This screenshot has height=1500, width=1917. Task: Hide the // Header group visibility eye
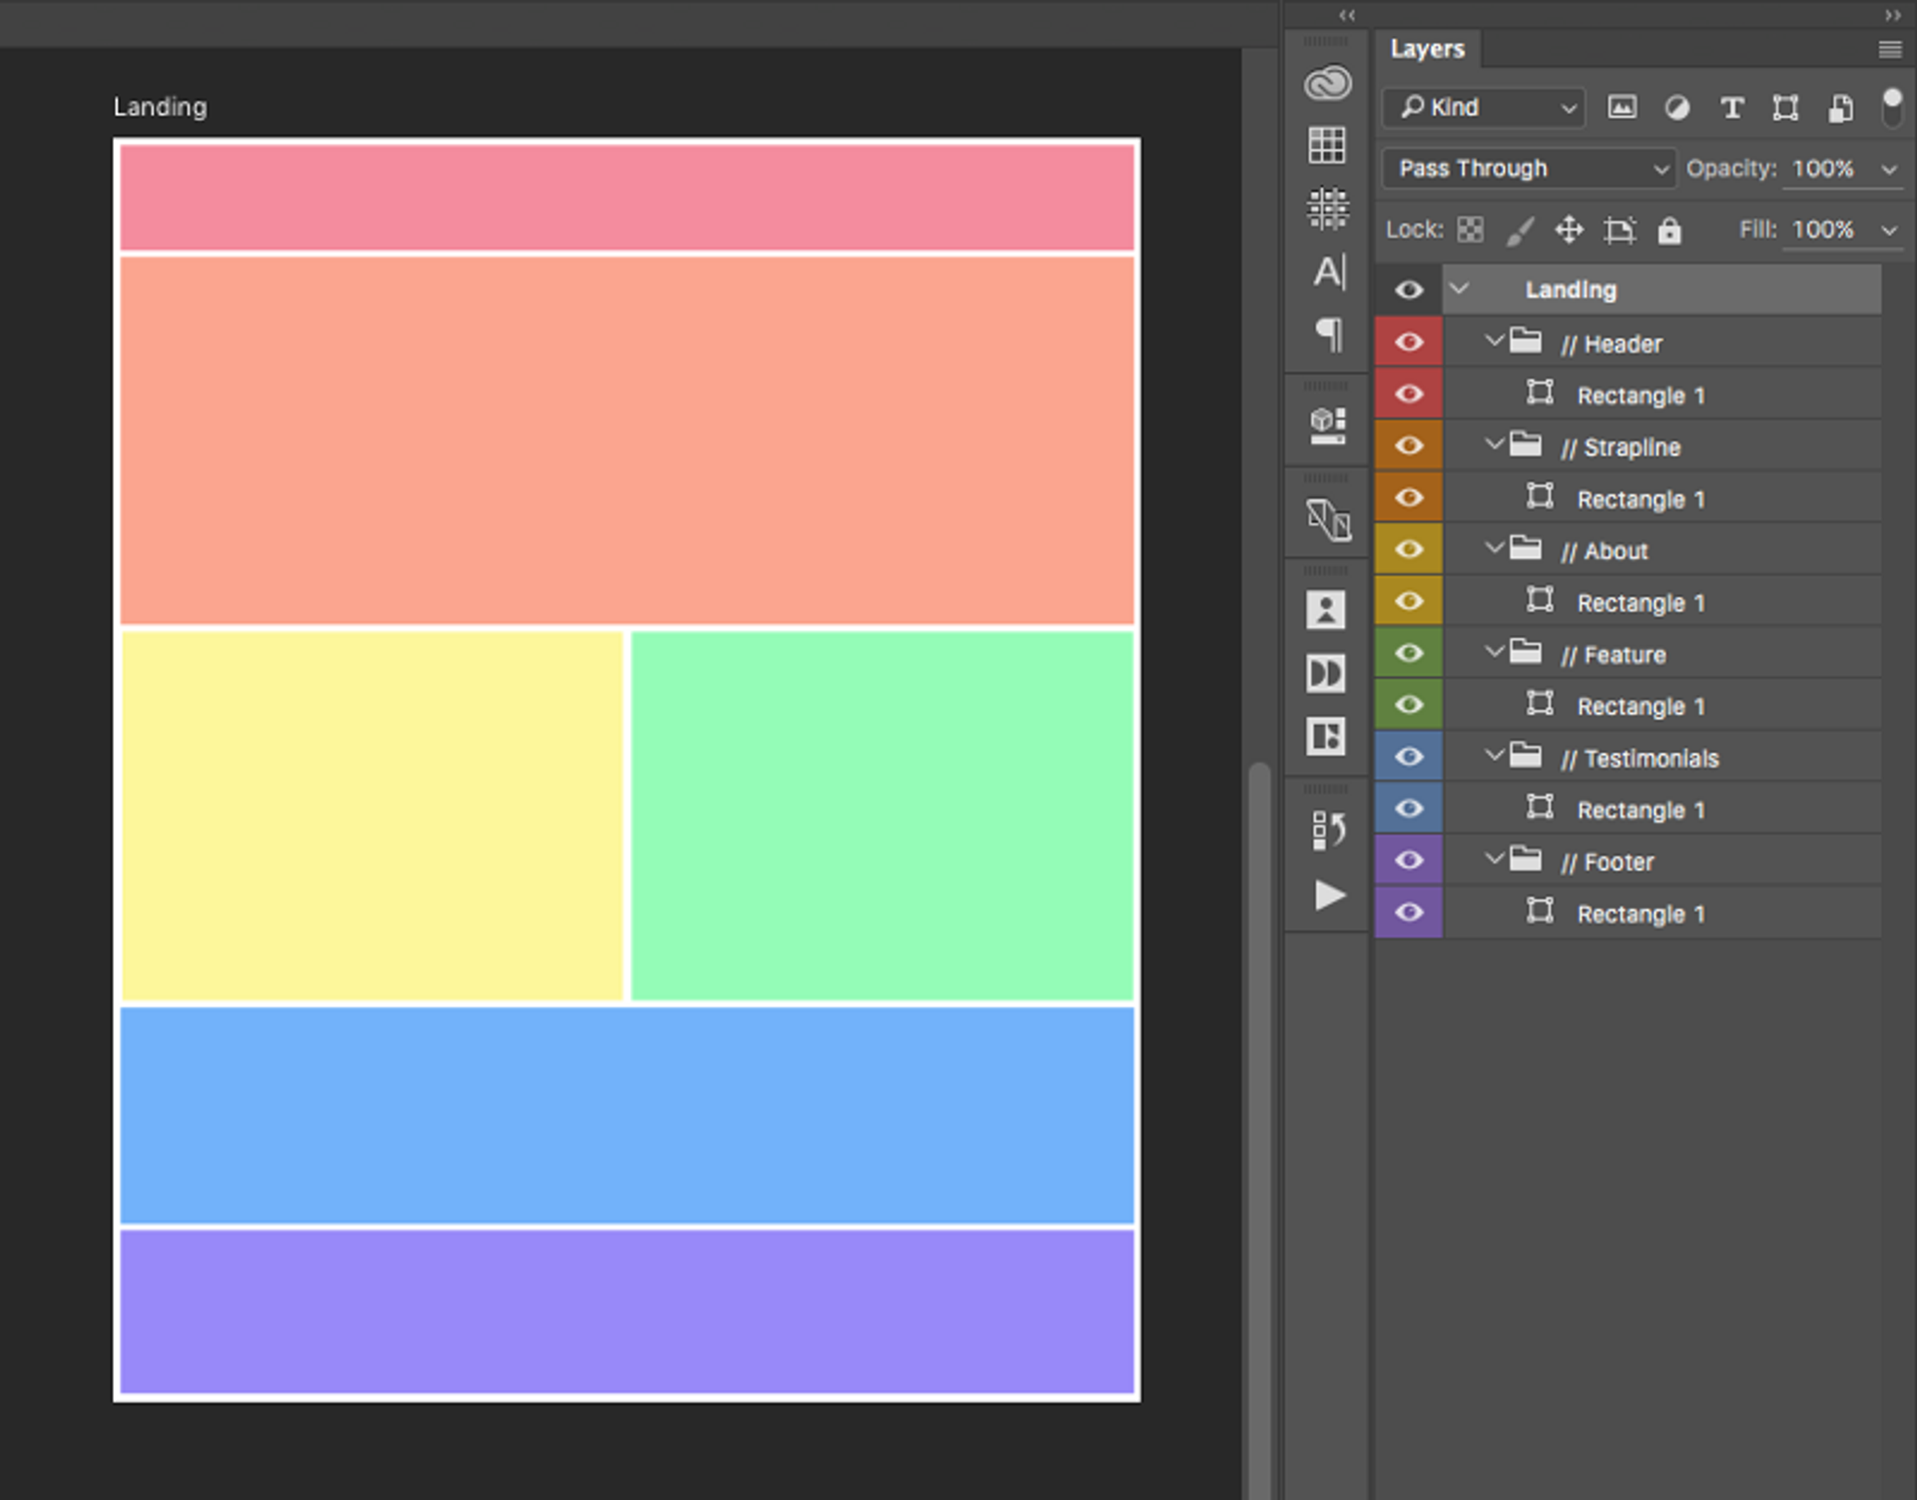pos(1409,343)
